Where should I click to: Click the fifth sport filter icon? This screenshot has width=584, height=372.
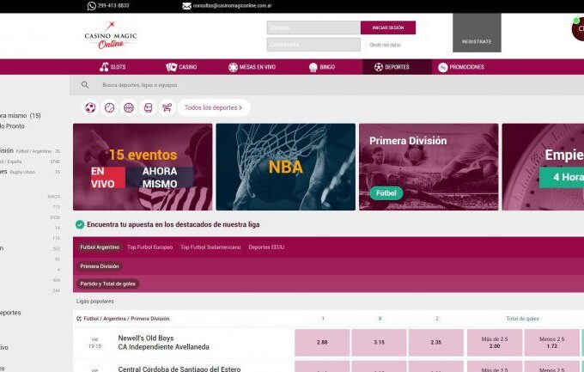(x=167, y=108)
